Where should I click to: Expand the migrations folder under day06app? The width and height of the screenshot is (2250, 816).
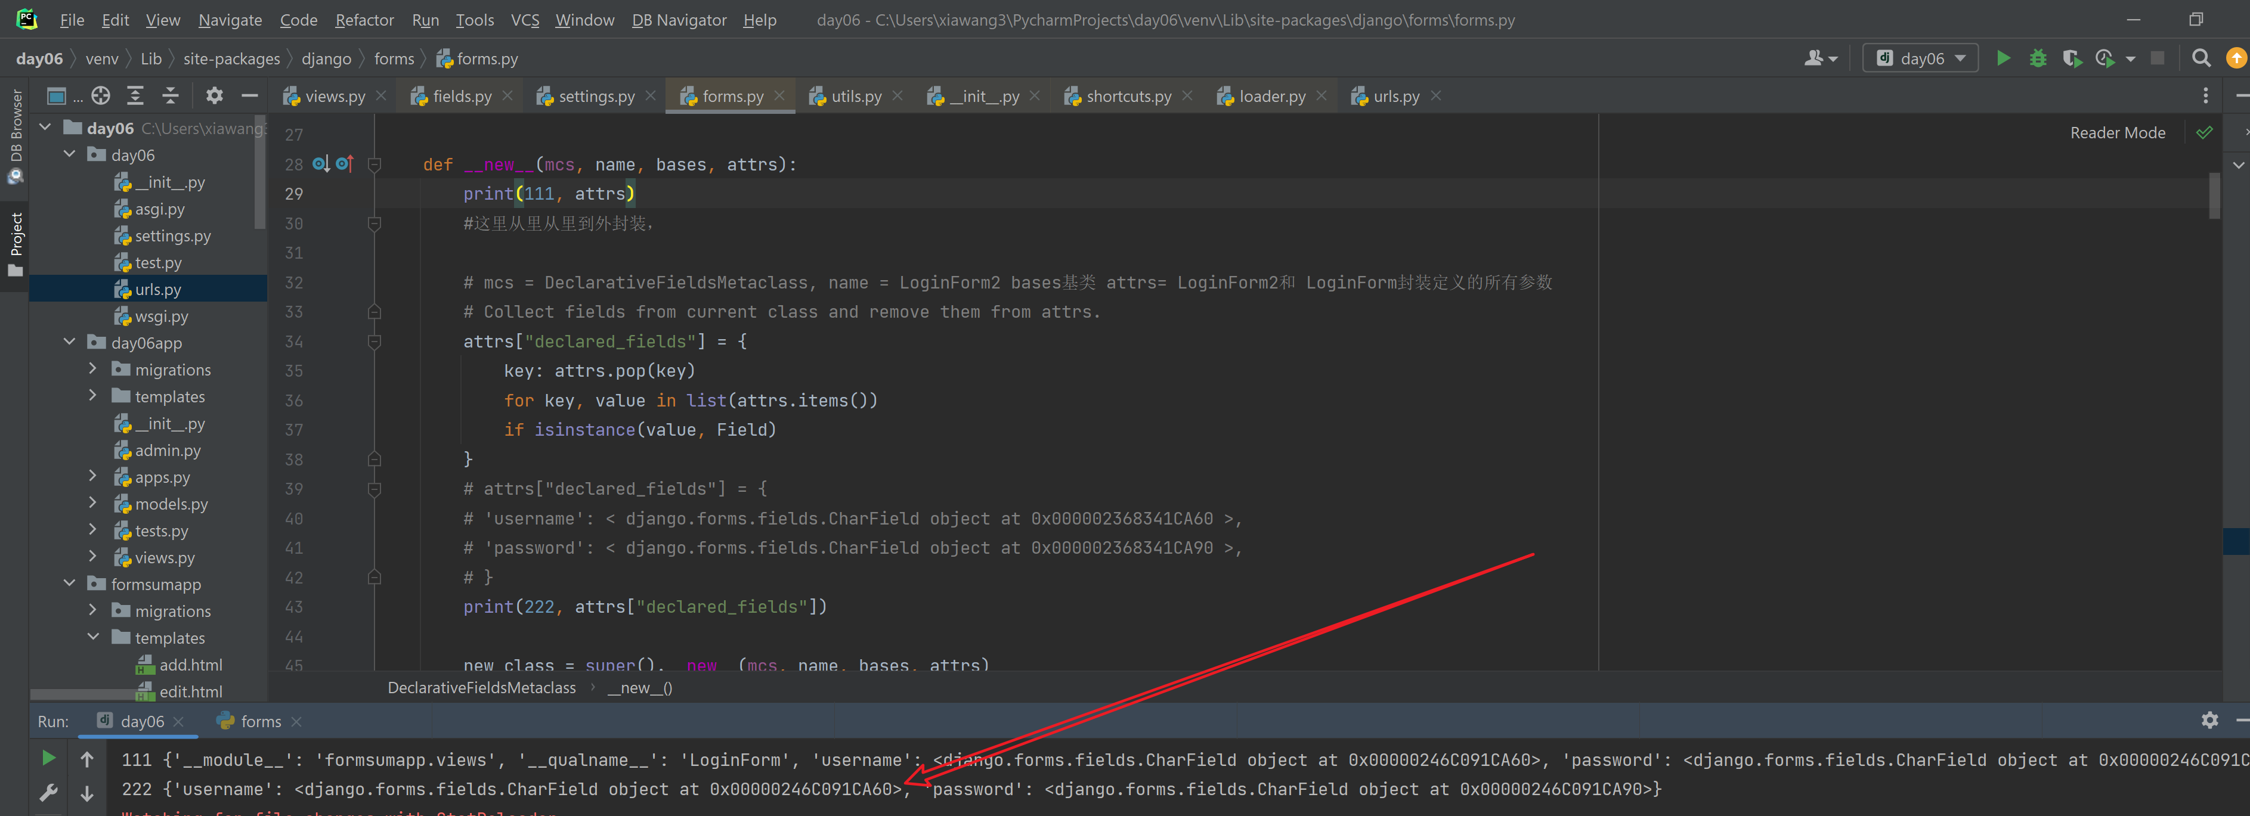[92, 369]
